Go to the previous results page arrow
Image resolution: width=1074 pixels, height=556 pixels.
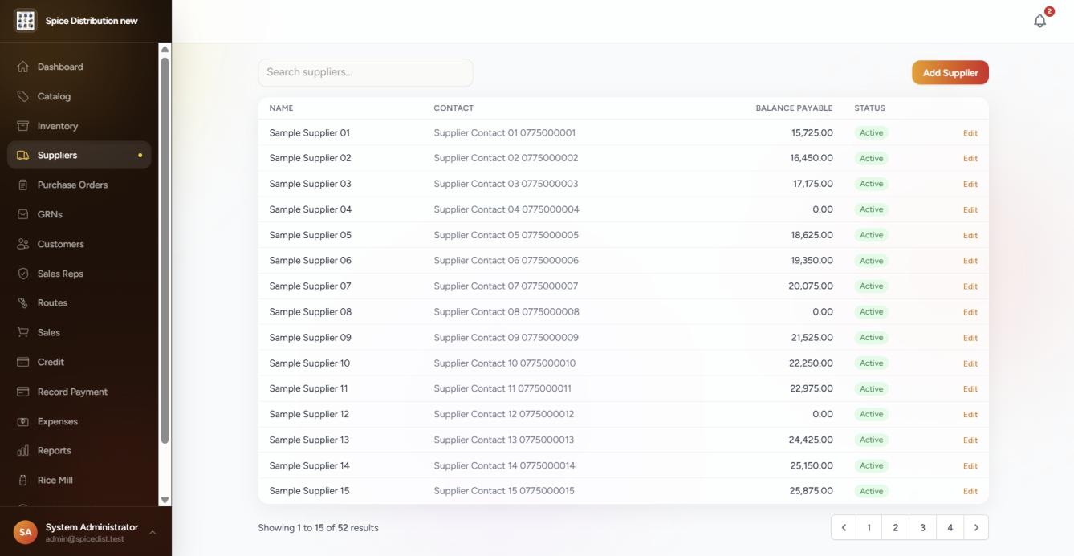(844, 527)
